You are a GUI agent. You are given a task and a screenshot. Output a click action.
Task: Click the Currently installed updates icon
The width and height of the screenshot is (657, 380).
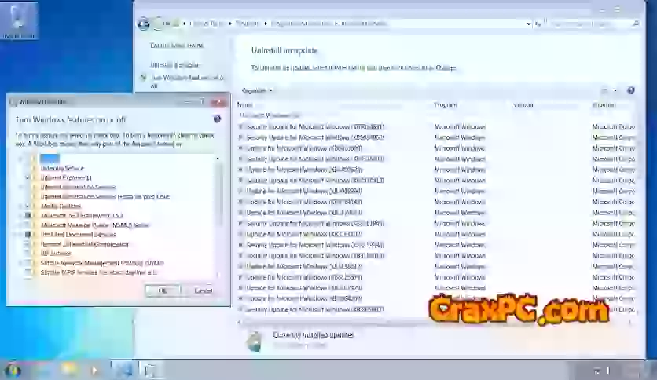(254, 338)
